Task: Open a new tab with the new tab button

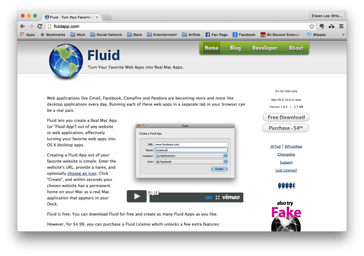Action: pos(107,17)
